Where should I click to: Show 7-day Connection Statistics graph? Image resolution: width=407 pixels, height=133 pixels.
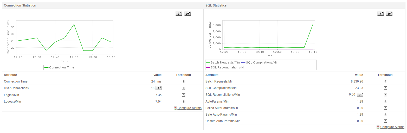click(179, 14)
